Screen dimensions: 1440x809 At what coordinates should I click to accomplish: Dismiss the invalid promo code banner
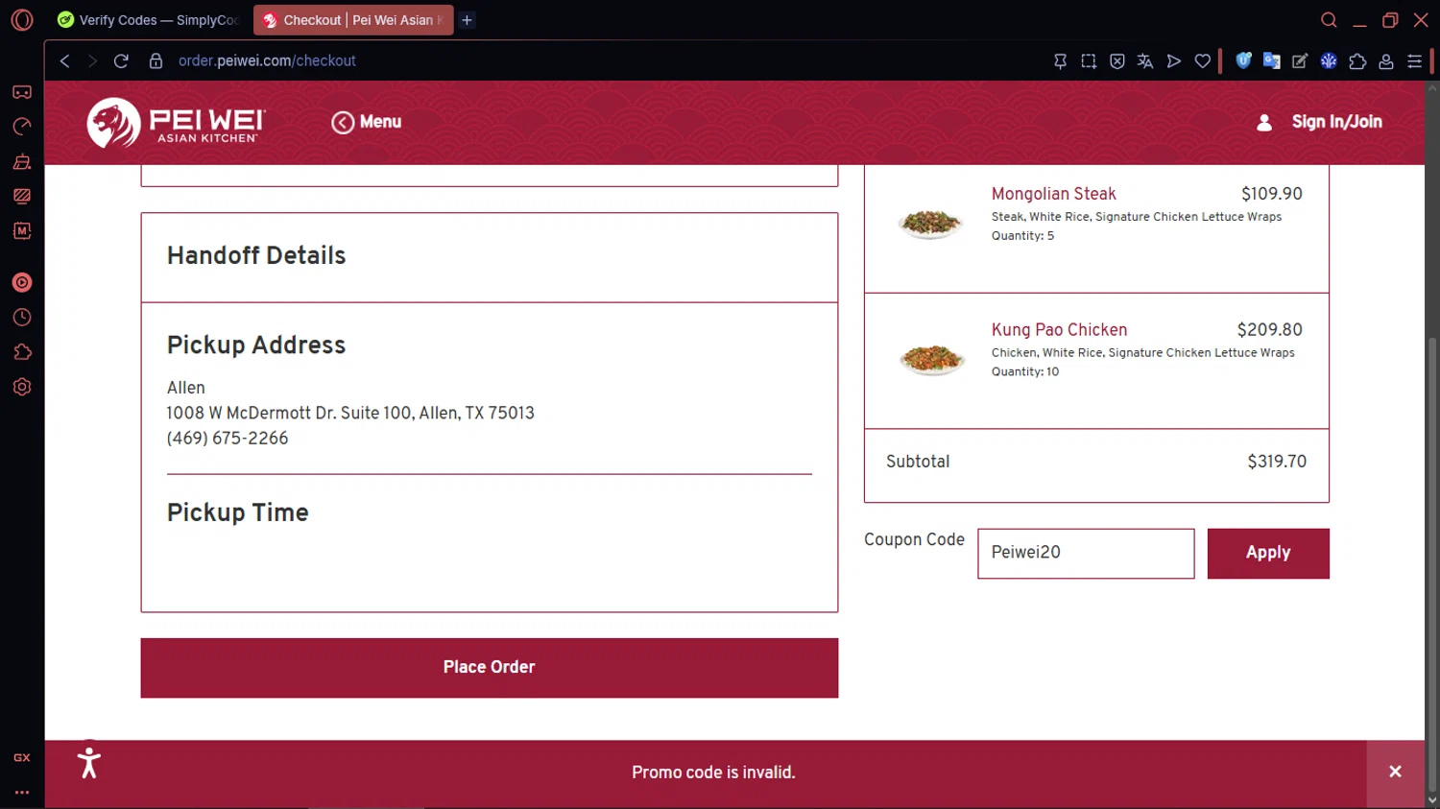point(1395,772)
